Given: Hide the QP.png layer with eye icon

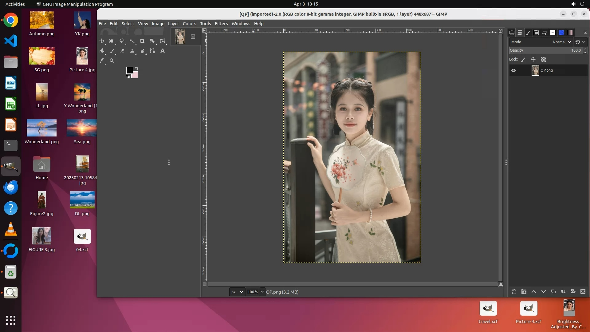Looking at the screenshot, I should (x=513, y=70).
